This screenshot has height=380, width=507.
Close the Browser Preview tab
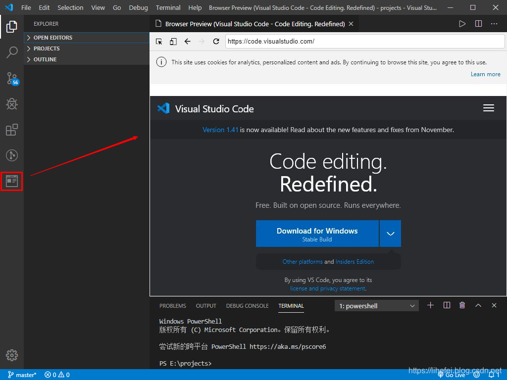[351, 24]
